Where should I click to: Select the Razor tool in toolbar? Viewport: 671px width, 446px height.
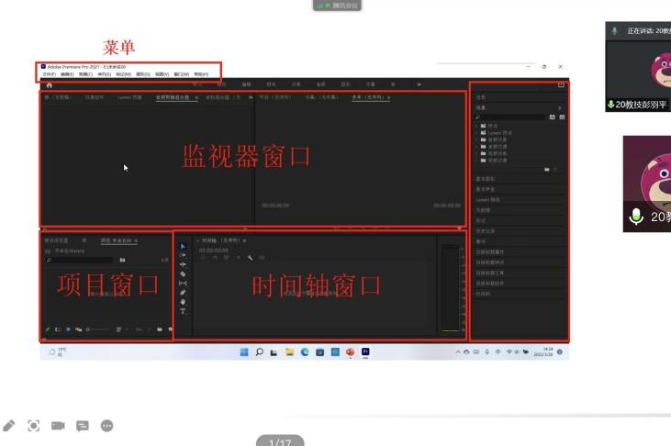[x=183, y=273]
